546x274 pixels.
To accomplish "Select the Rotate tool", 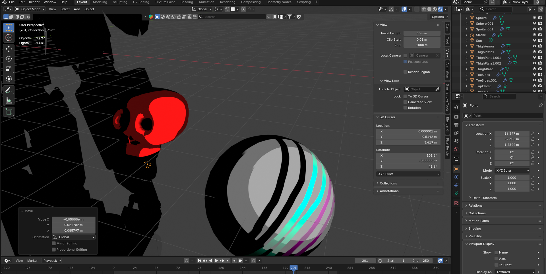I will pyautogui.click(x=9, y=59).
